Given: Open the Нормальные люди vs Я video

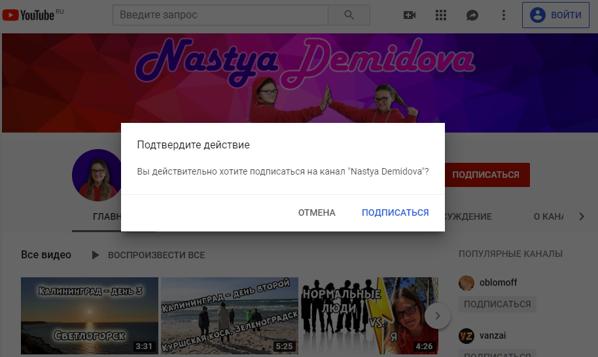Looking at the screenshot, I should (x=369, y=315).
